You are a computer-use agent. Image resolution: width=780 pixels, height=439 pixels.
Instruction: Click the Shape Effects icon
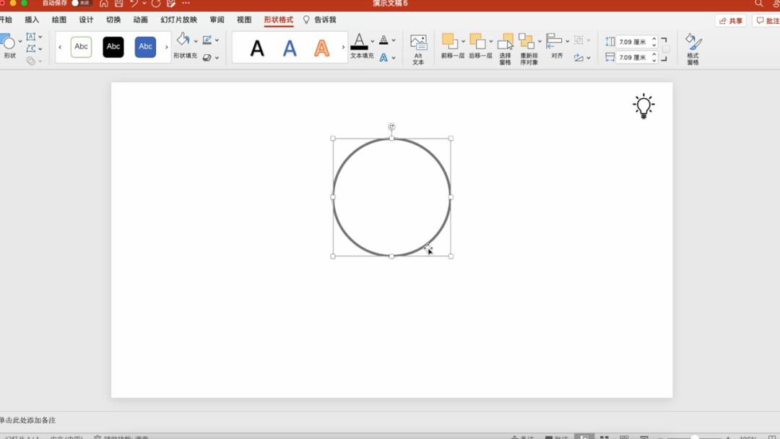coord(207,58)
